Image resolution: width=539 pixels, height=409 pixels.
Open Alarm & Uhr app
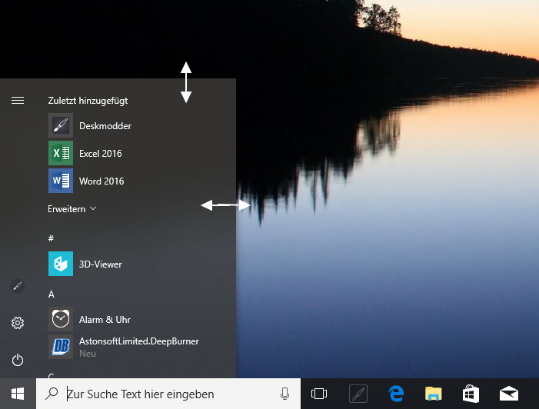point(61,319)
